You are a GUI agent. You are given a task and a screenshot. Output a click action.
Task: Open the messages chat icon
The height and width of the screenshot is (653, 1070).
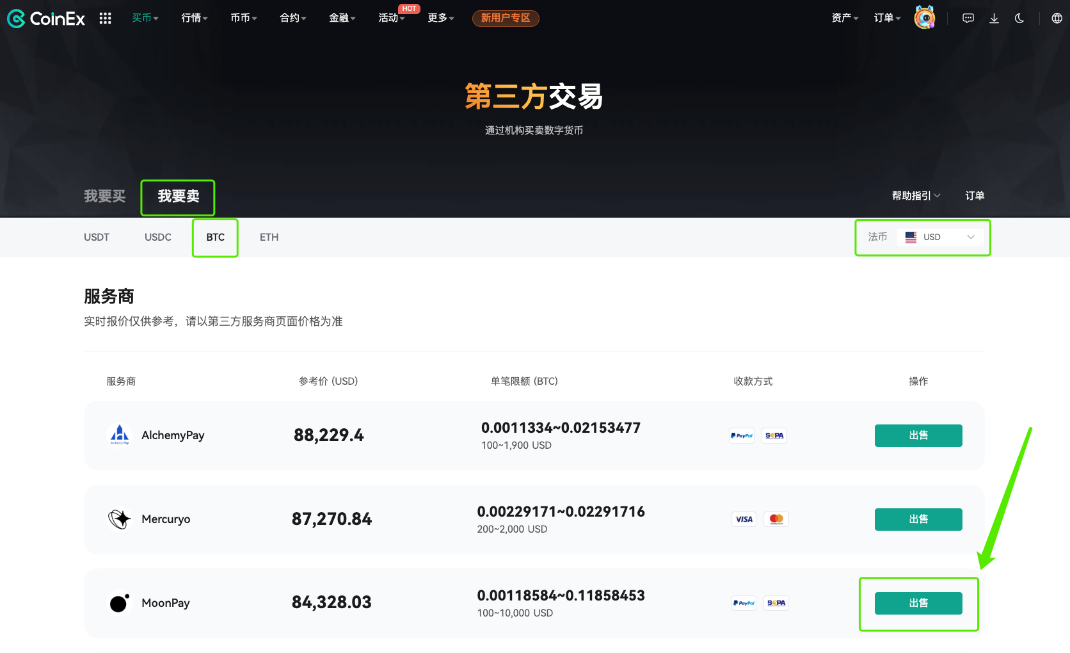968,19
